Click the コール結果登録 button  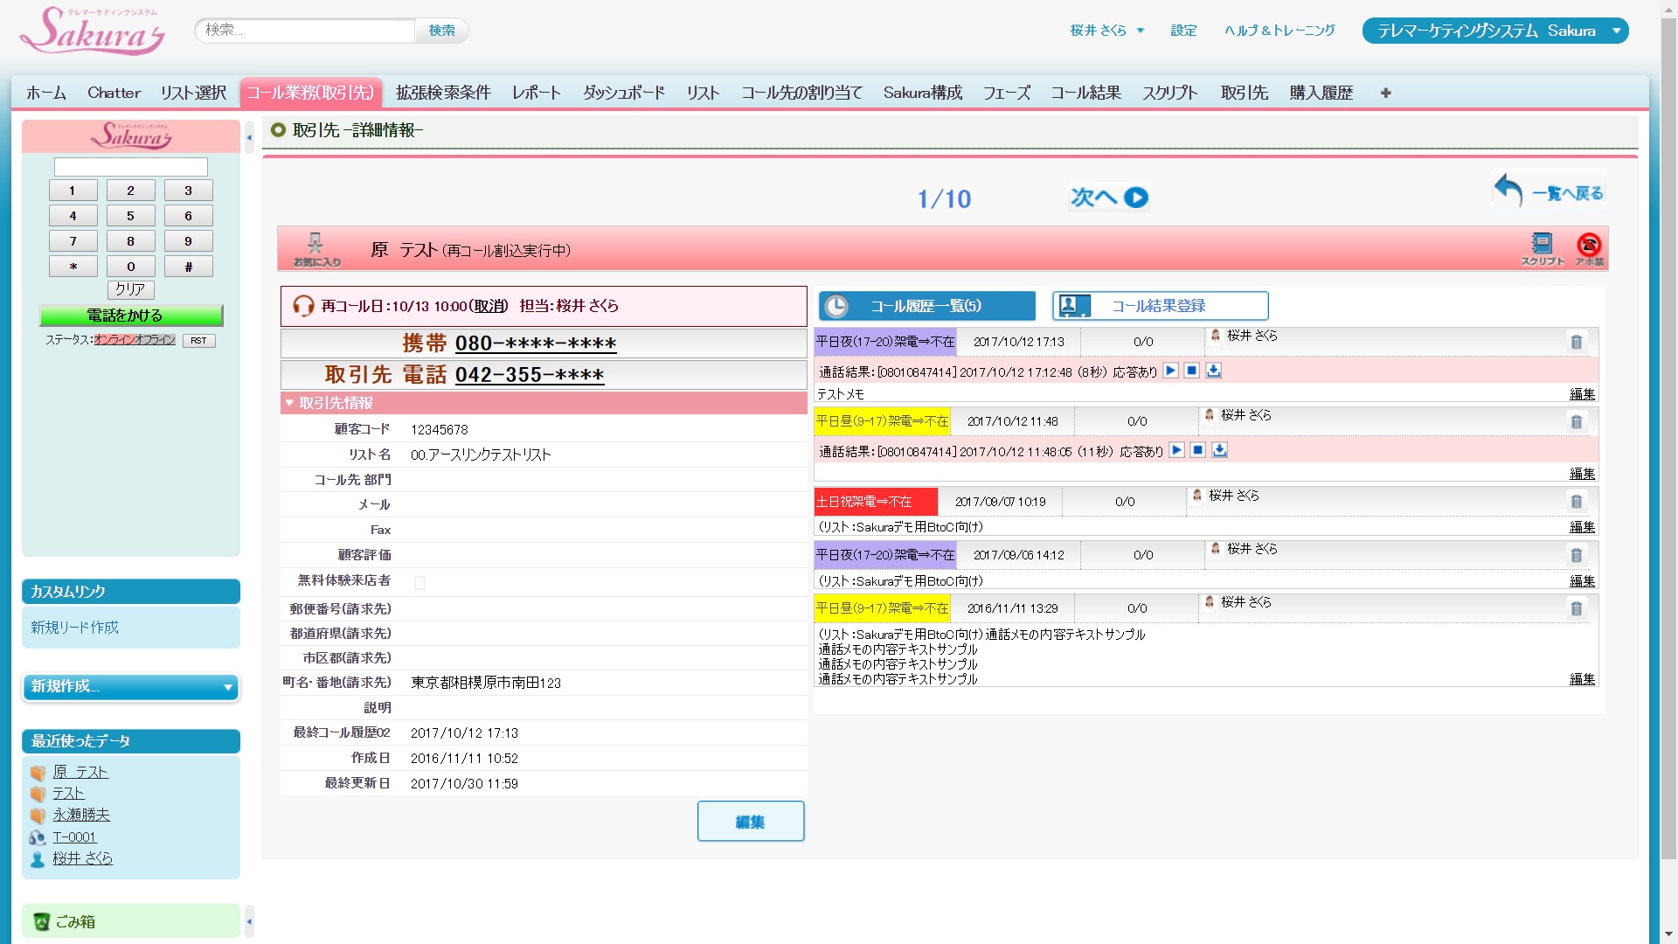point(1159,306)
